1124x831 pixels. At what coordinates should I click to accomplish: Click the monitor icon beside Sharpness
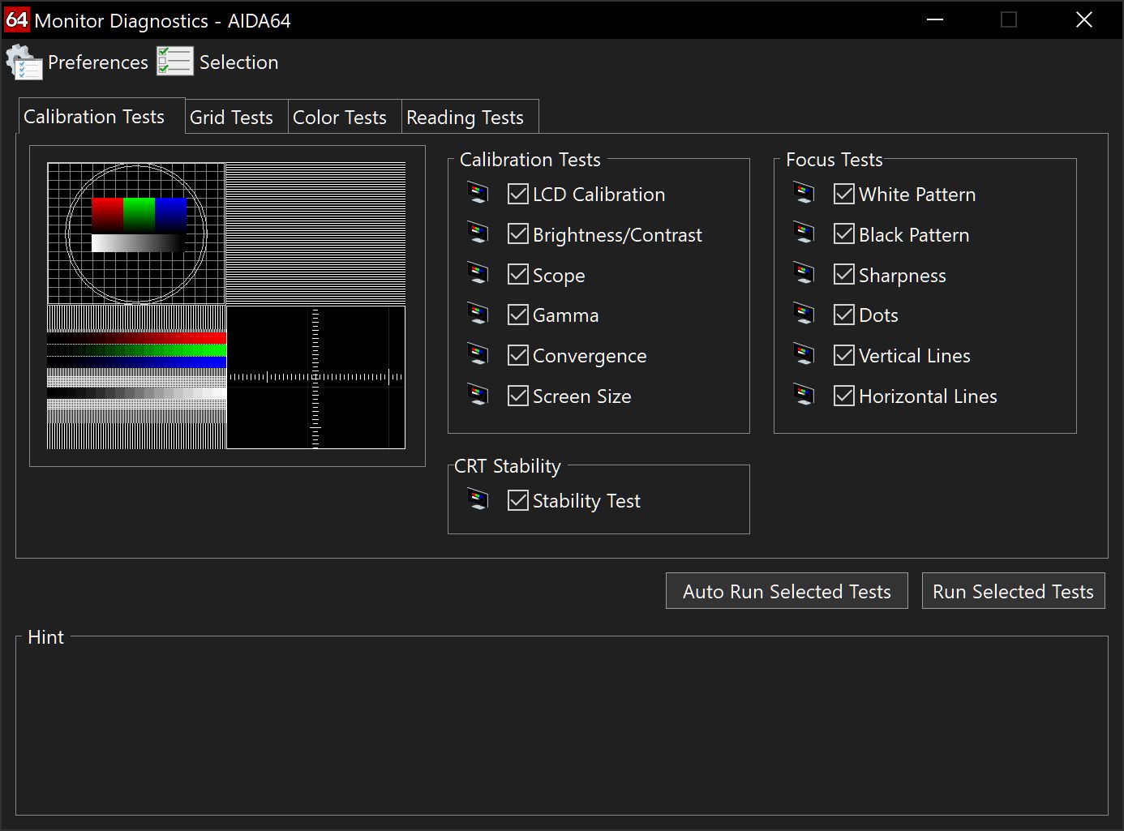click(804, 275)
